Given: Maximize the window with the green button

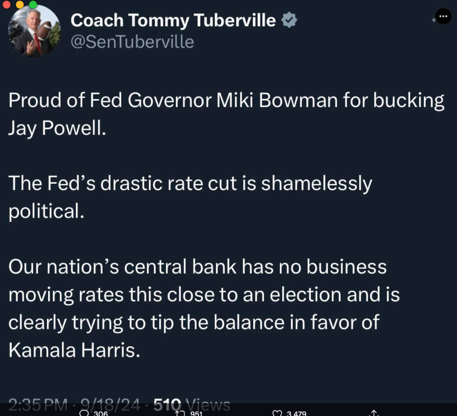Looking at the screenshot, I should pos(33,4).
